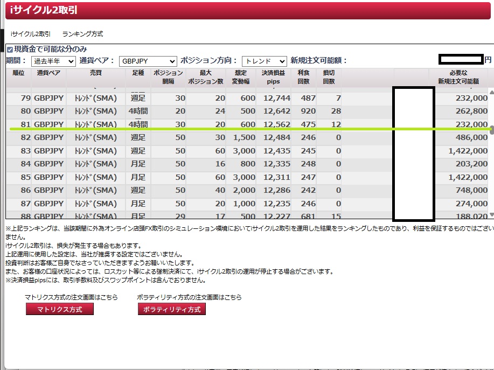
Task: Choose the rank 86 row with 12,286 pips
Action: point(162,190)
